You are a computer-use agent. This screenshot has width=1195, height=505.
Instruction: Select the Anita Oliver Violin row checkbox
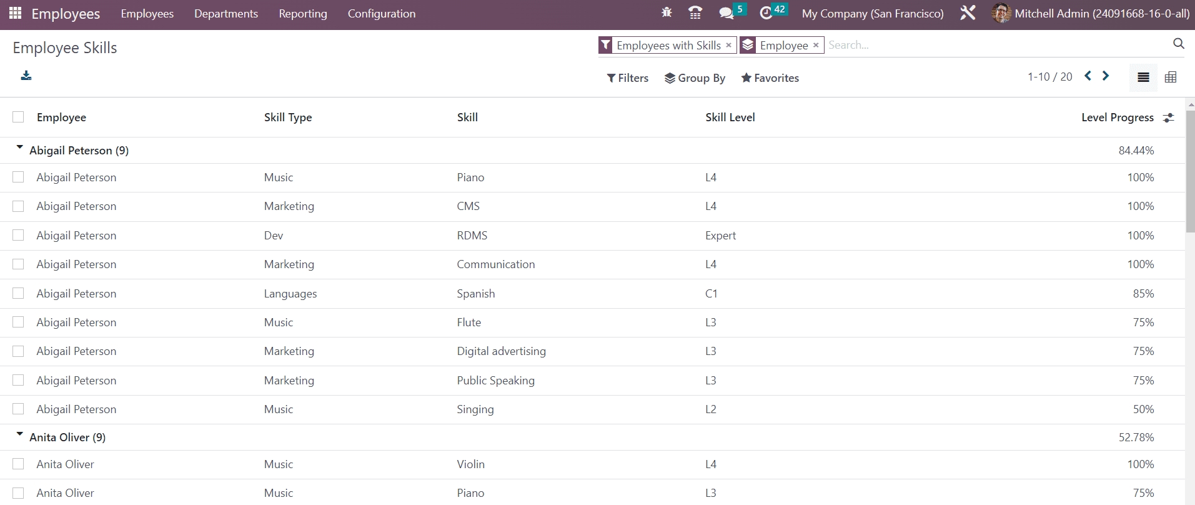(18, 464)
